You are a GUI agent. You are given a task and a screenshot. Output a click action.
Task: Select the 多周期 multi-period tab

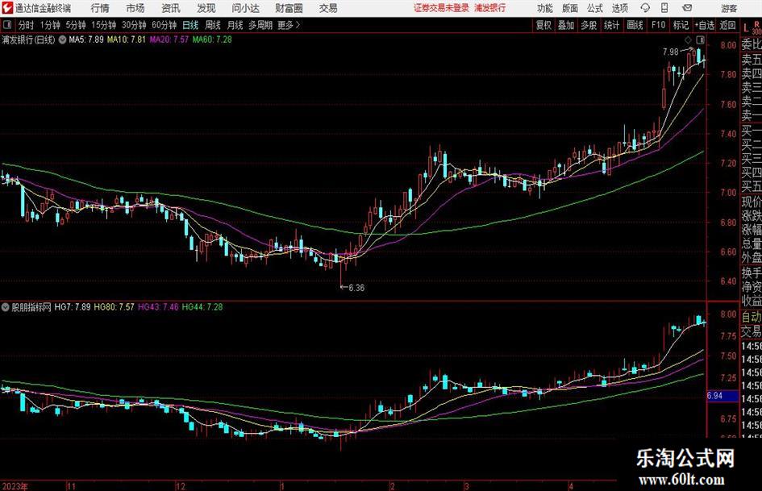pyautogui.click(x=260, y=25)
